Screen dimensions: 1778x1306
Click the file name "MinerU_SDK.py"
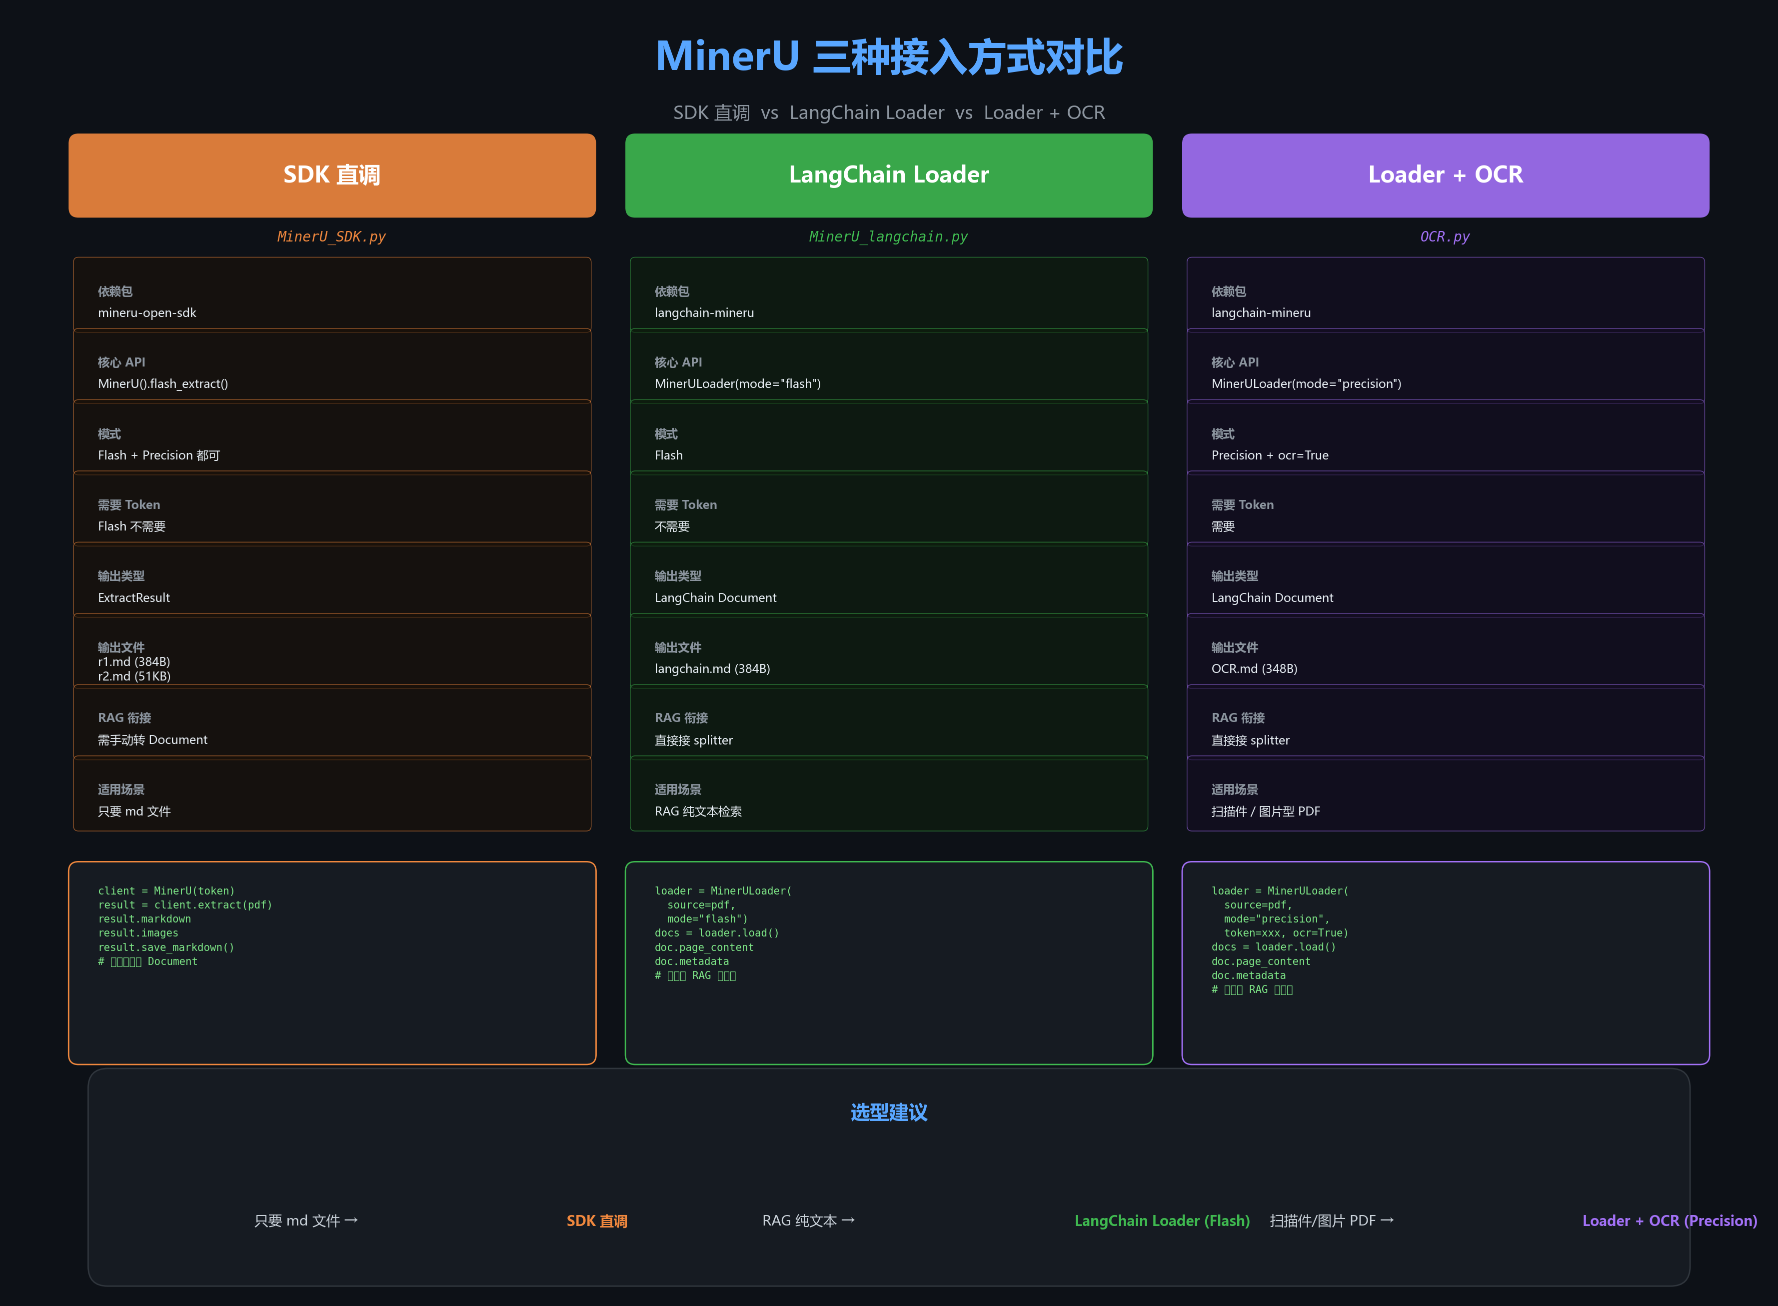pyautogui.click(x=332, y=237)
